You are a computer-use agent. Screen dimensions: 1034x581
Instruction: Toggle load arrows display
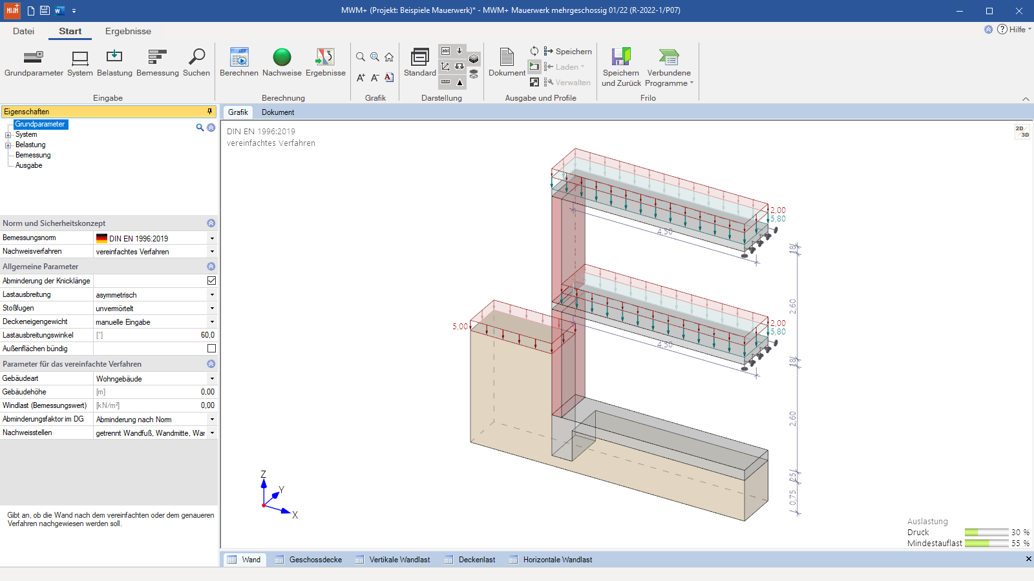[459, 51]
